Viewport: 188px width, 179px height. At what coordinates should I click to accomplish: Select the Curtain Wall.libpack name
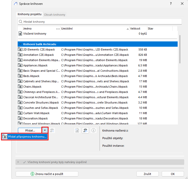click(x=36, y=113)
